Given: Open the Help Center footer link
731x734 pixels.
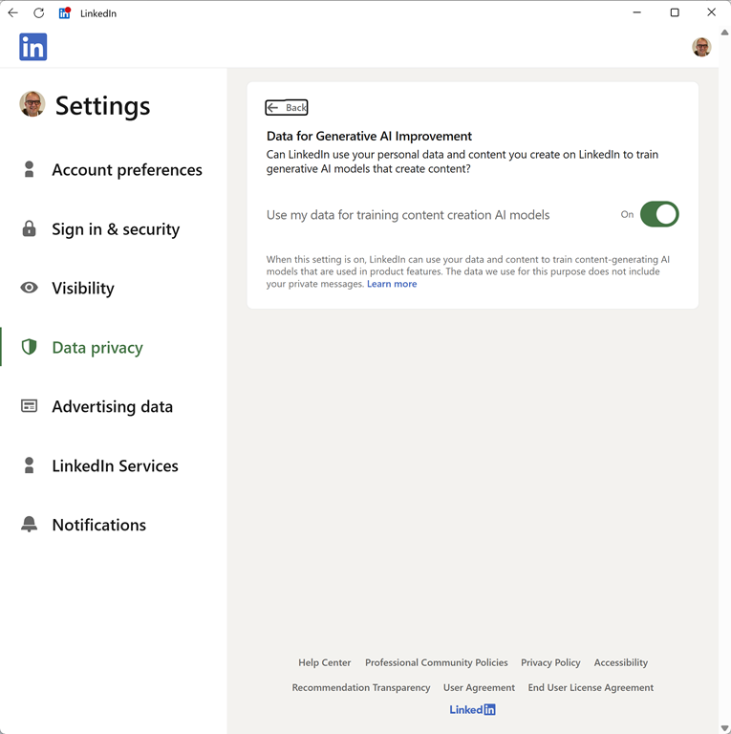Looking at the screenshot, I should pyautogui.click(x=324, y=662).
